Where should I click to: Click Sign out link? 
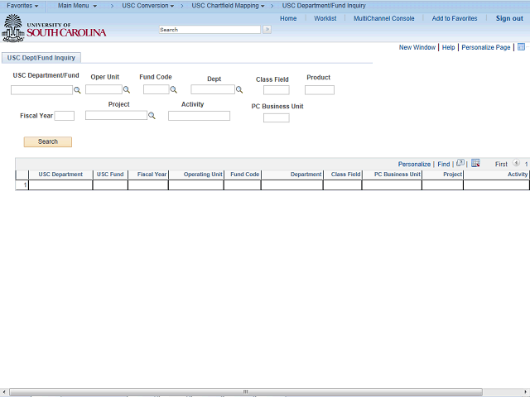pyautogui.click(x=509, y=18)
